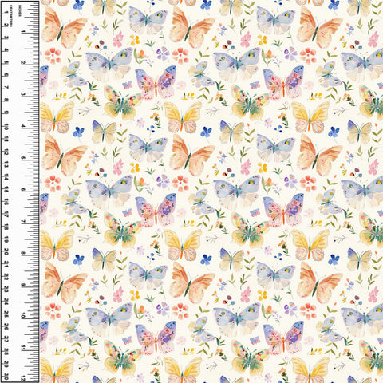Click the "12" inch number on the ruler

(x=23, y=378)
